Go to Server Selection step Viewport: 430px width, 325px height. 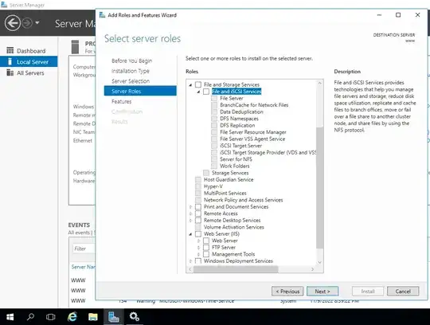pyautogui.click(x=131, y=81)
